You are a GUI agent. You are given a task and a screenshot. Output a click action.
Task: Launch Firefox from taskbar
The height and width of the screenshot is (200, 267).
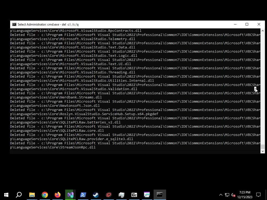click(x=58, y=195)
